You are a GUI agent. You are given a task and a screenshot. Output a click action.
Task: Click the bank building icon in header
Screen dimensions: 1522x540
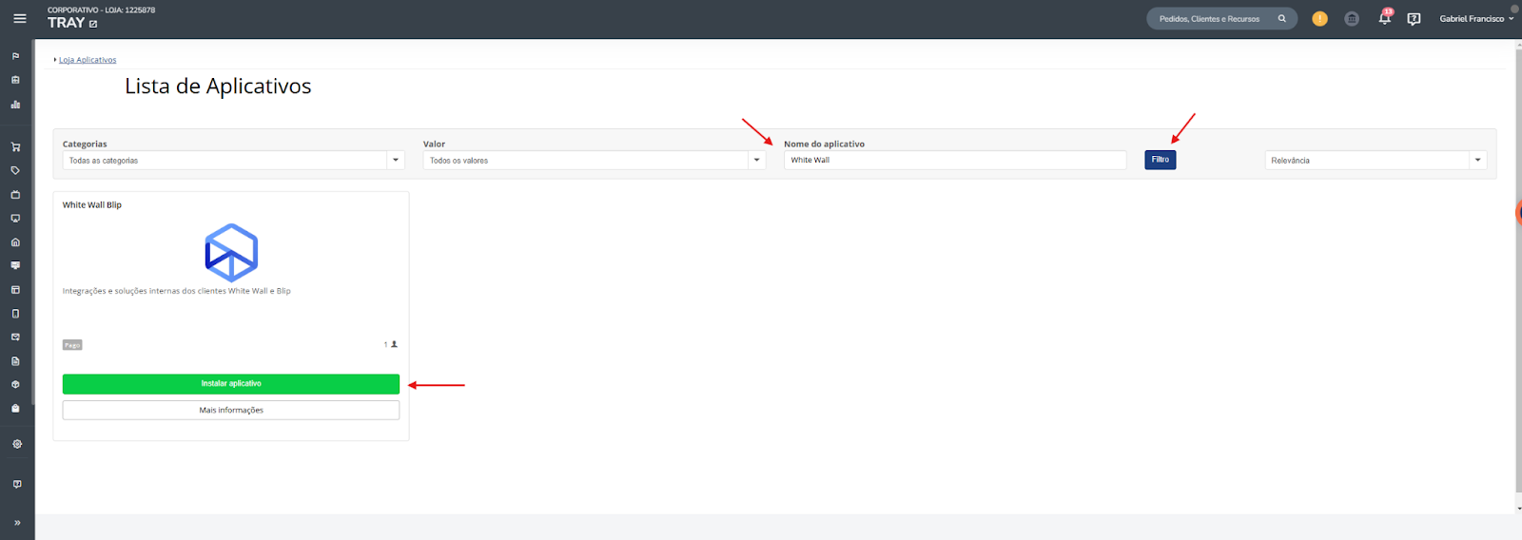pyautogui.click(x=1352, y=18)
